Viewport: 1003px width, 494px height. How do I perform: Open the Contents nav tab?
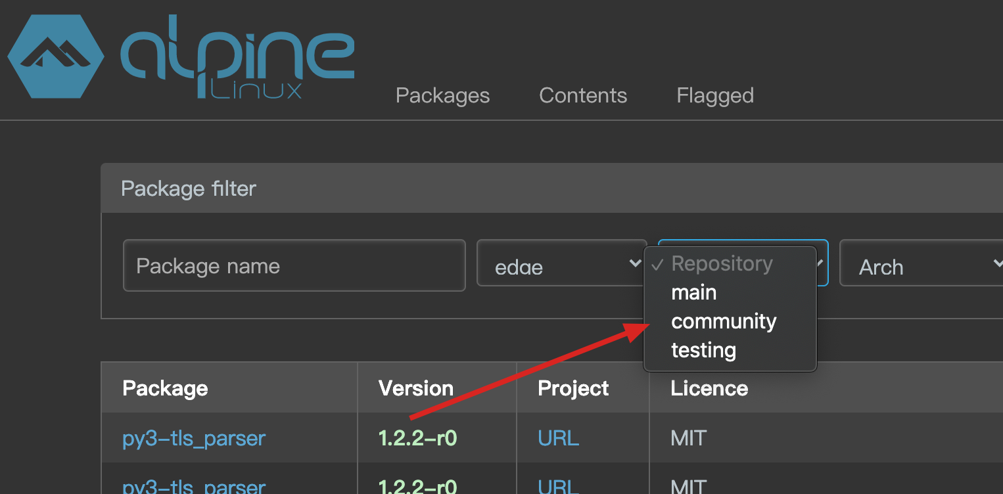(583, 96)
